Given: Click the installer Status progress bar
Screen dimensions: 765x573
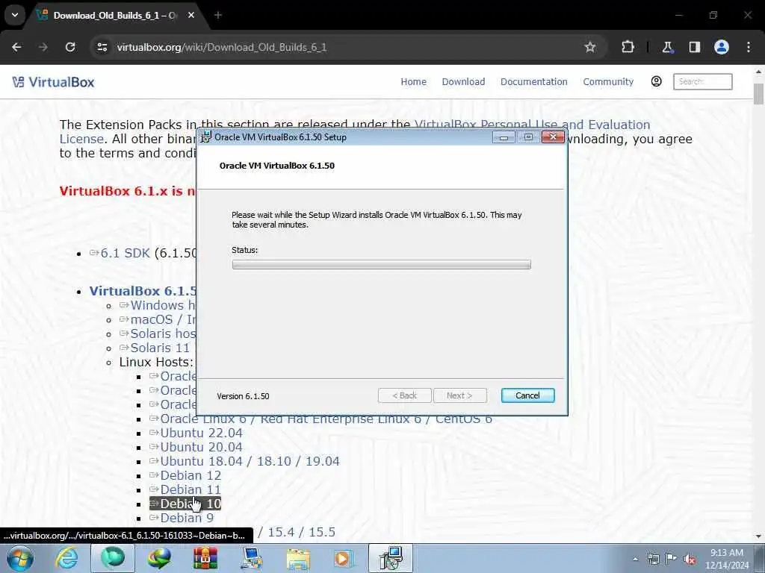Looking at the screenshot, I should [x=381, y=265].
